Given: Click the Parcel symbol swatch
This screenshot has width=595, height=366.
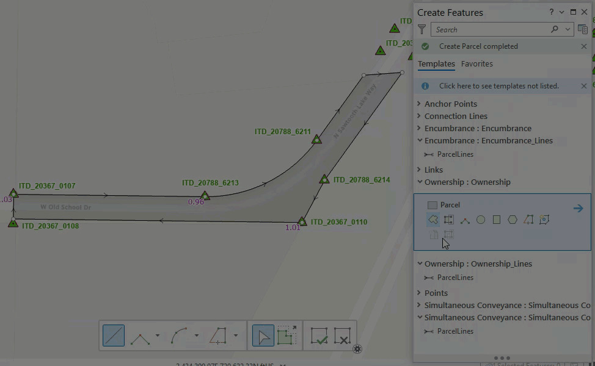Looking at the screenshot, I should (432, 205).
